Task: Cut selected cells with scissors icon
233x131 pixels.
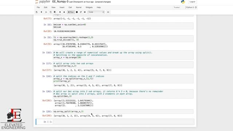Action: (x=46, y=12)
